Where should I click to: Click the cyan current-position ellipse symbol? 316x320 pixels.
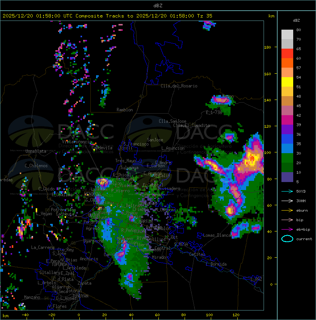(287, 239)
